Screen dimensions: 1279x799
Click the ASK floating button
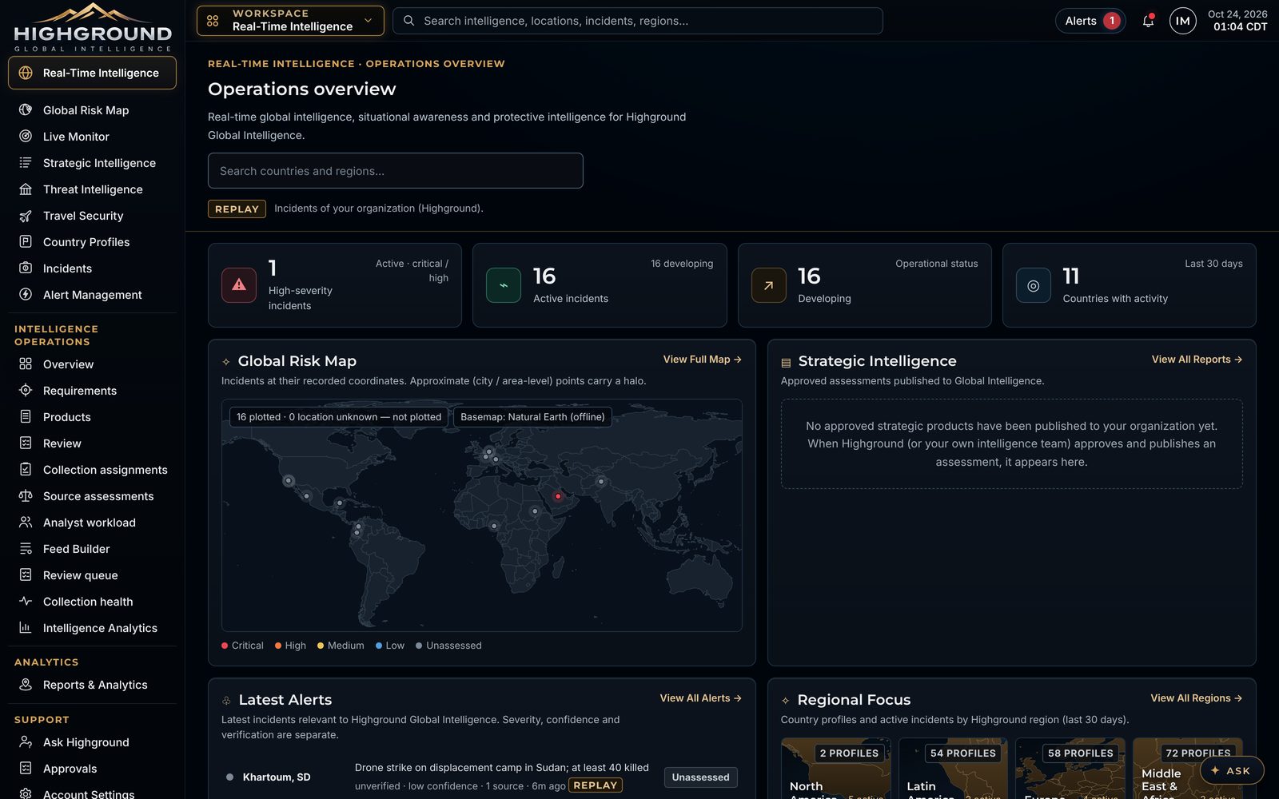pyautogui.click(x=1231, y=770)
